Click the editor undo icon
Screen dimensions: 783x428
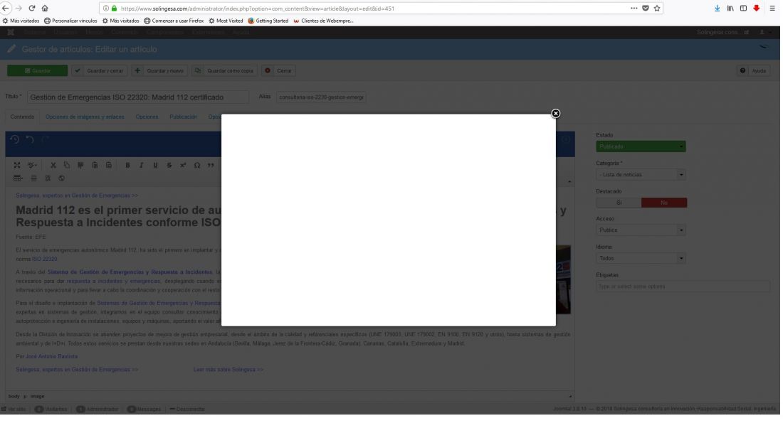click(30, 139)
